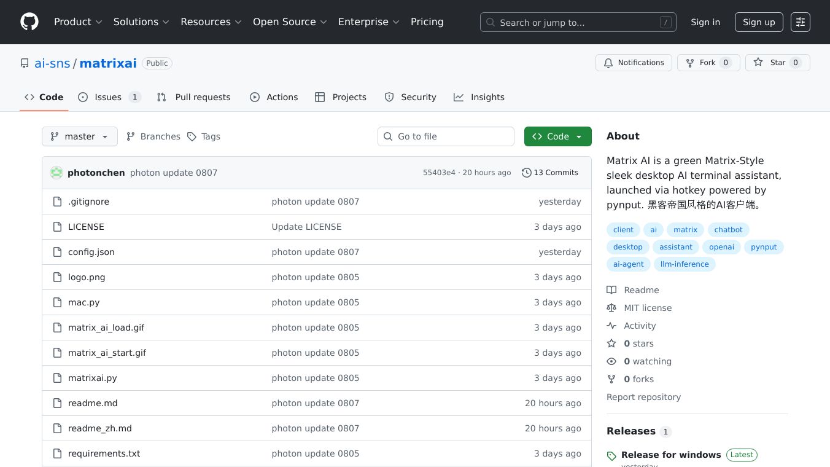Click photonchen's avatar icon

pyautogui.click(x=56, y=173)
